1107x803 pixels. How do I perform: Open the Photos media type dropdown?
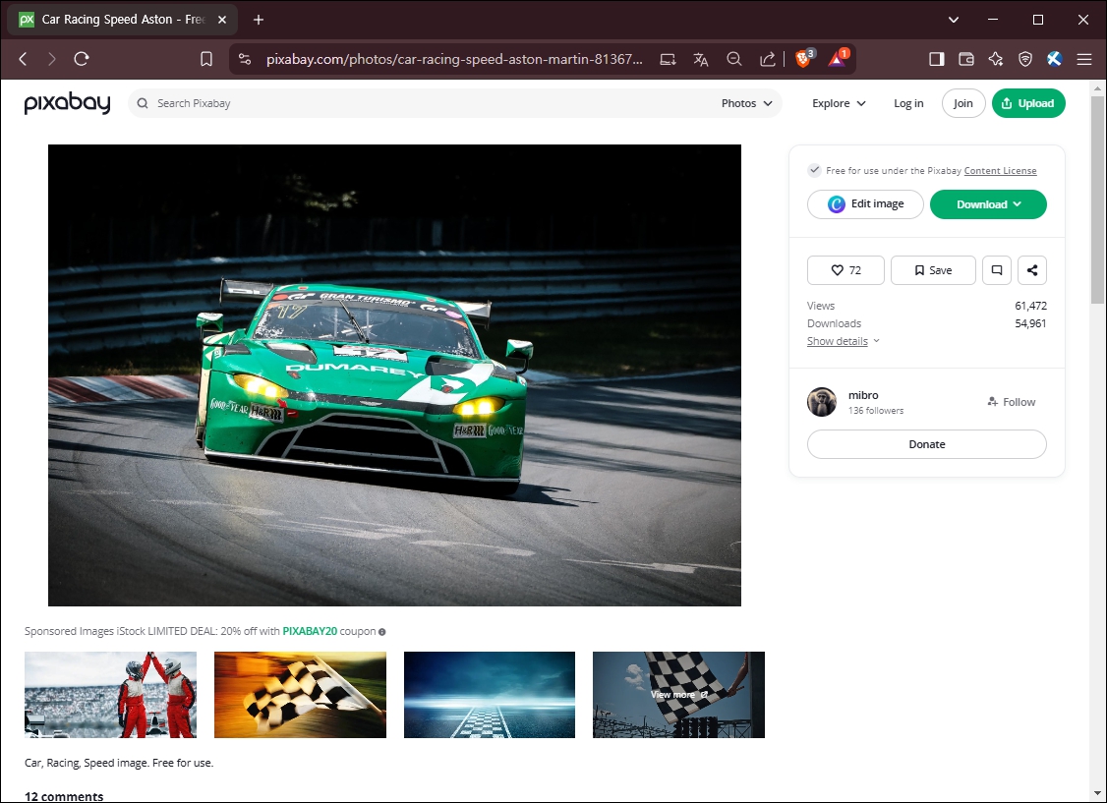(746, 103)
